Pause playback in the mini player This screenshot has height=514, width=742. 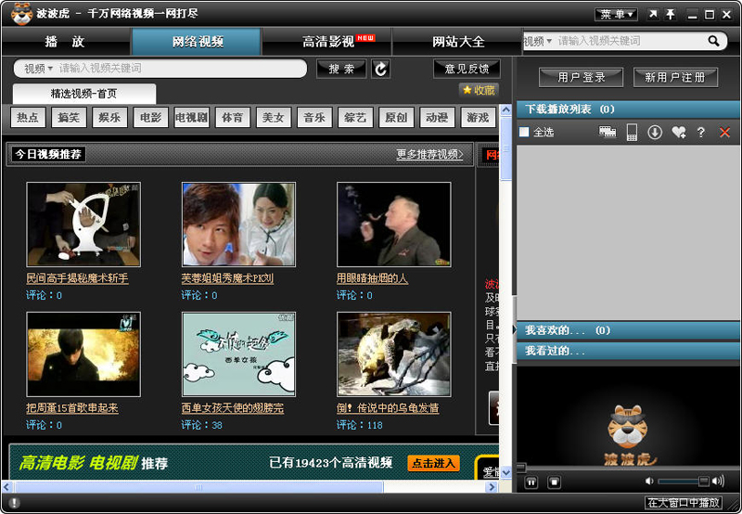click(x=531, y=482)
